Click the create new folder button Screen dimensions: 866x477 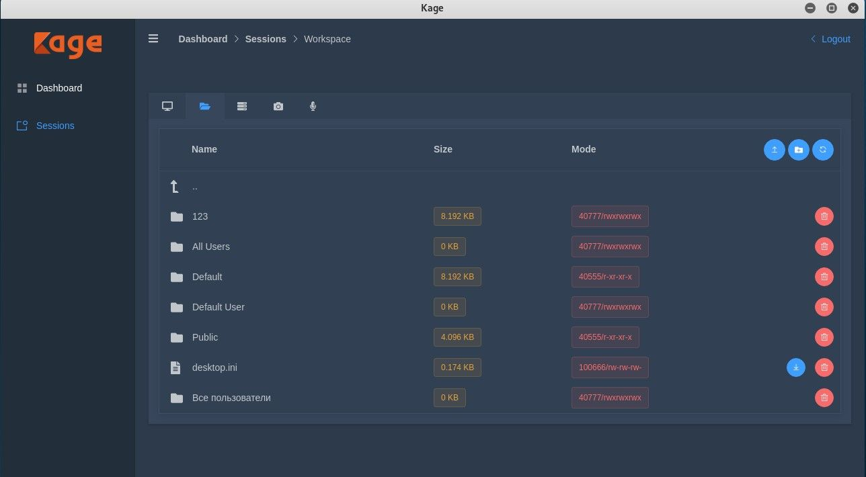799,150
